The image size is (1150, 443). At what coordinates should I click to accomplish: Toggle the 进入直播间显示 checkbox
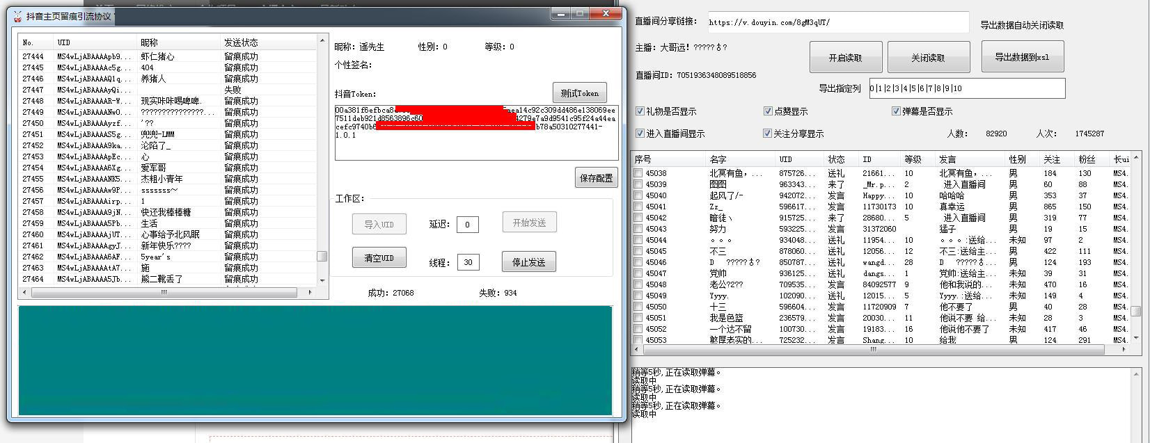coord(640,134)
